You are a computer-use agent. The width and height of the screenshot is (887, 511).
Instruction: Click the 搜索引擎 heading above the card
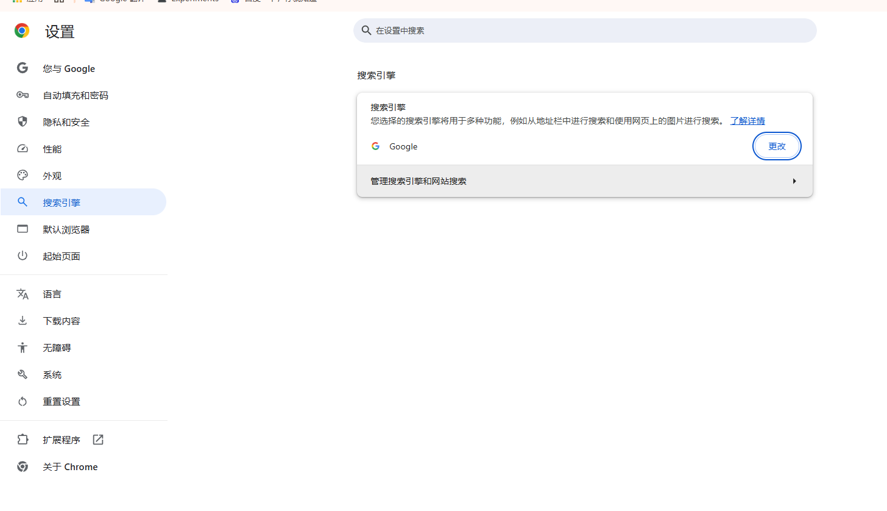[x=376, y=76]
